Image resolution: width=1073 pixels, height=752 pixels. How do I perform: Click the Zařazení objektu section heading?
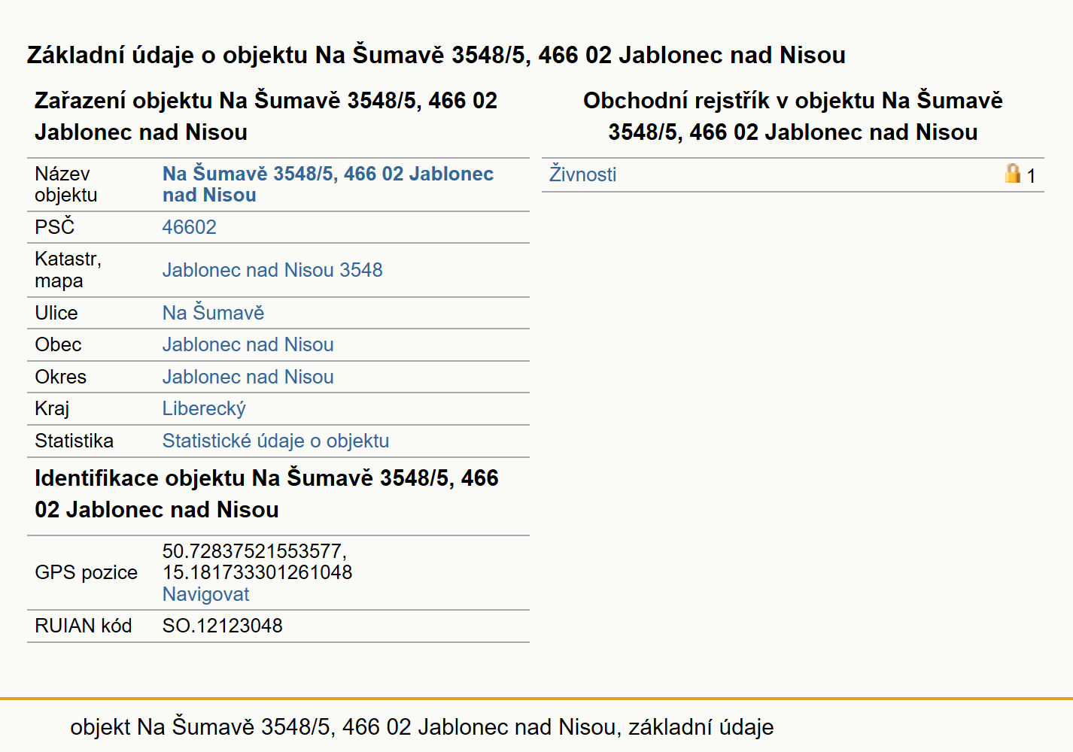[x=266, y=116]
